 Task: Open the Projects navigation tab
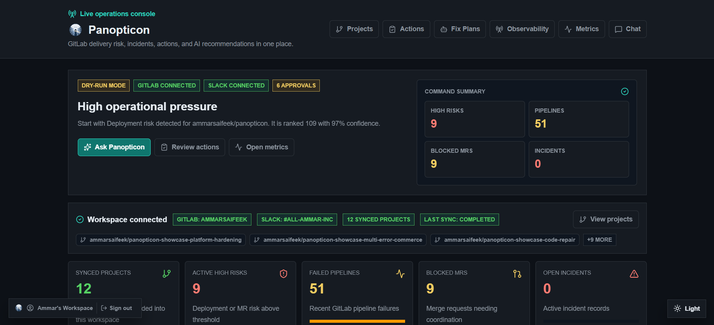click(x=354, y=29)
